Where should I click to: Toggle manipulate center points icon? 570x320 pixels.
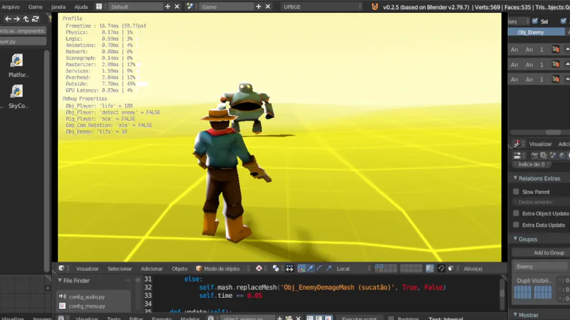click(x=289, y=269)
